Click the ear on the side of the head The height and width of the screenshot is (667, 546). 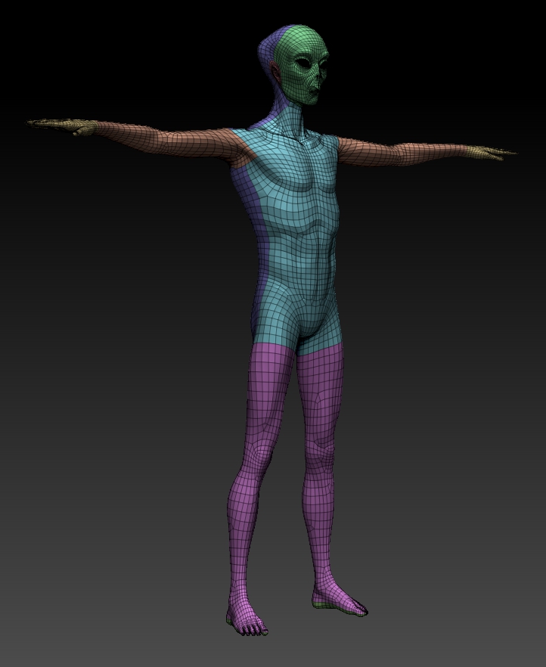click(275, 73)
